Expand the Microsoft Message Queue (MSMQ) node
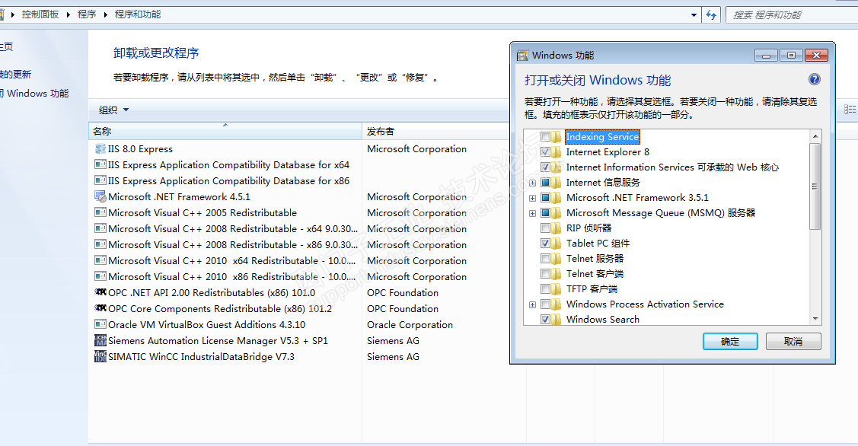The image size is (858, 446). (x=532, y=213)
